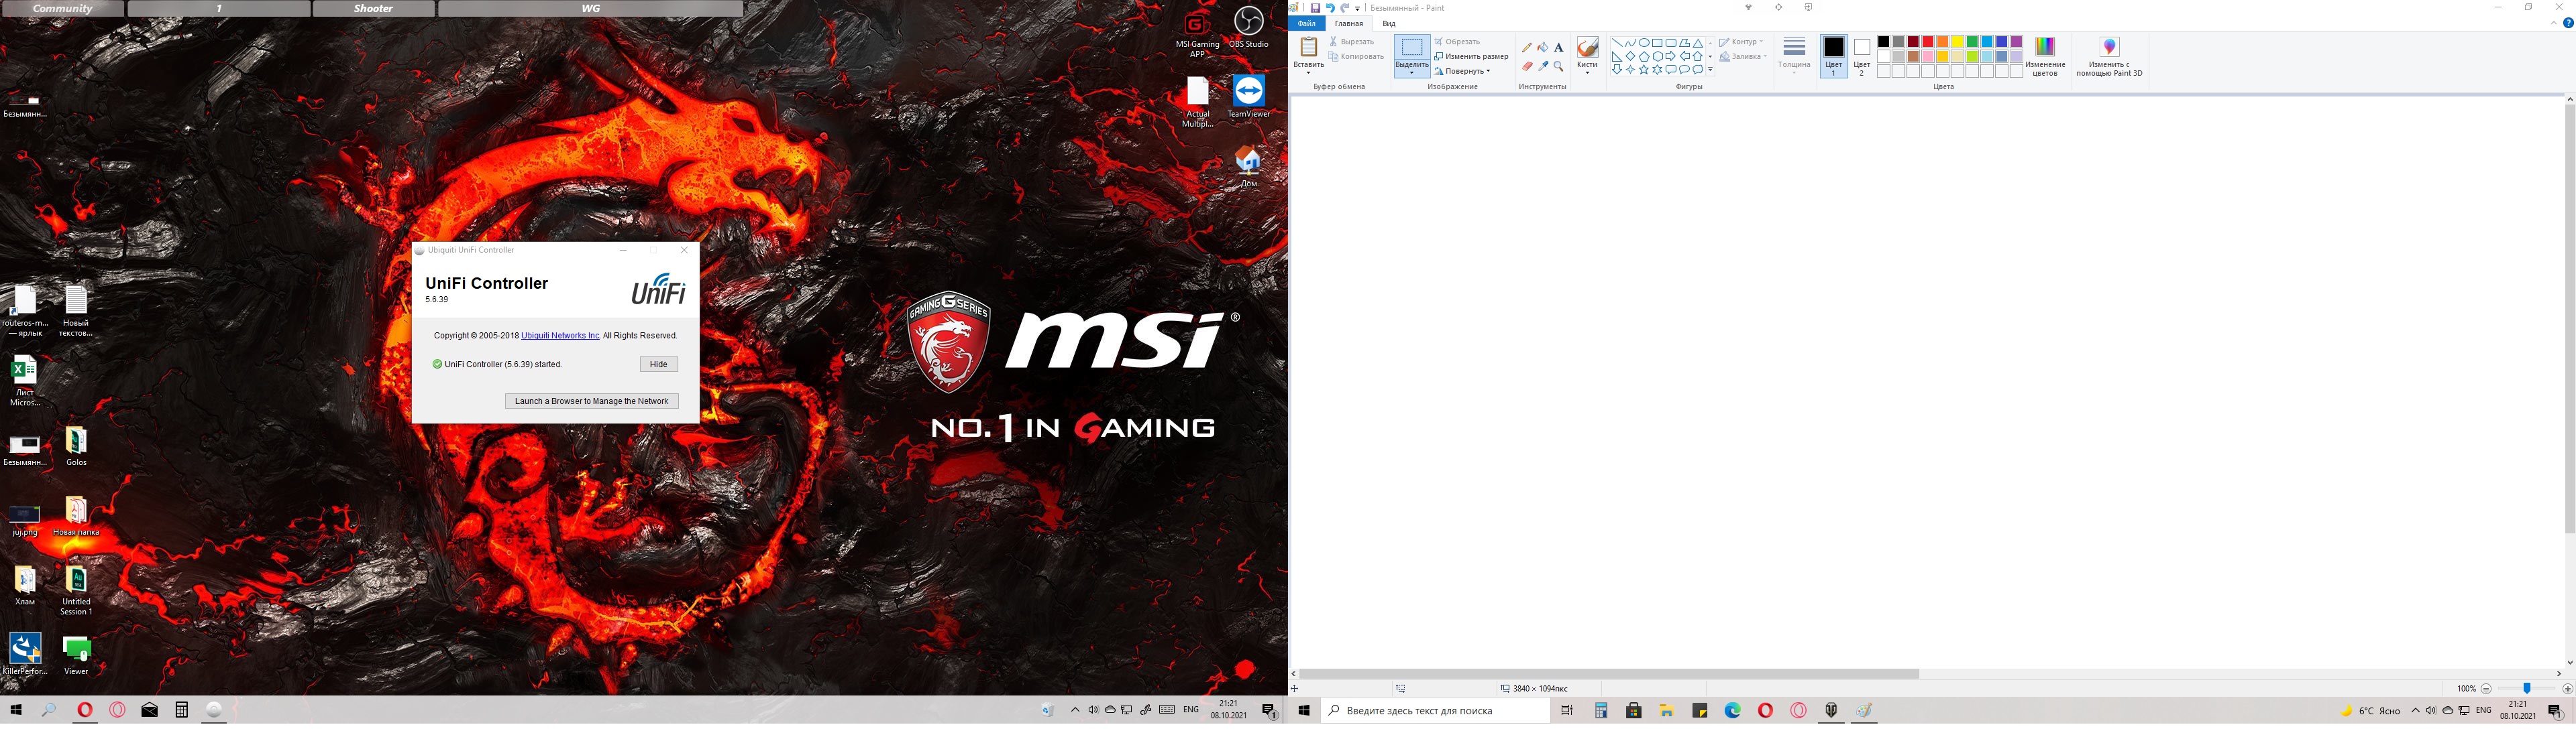Choose the Oval shape in Paint

coord(1644,43)
